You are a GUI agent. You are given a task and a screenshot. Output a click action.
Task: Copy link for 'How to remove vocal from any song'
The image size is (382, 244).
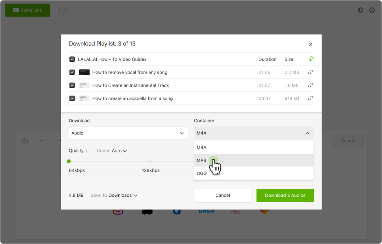click(310, 72)
